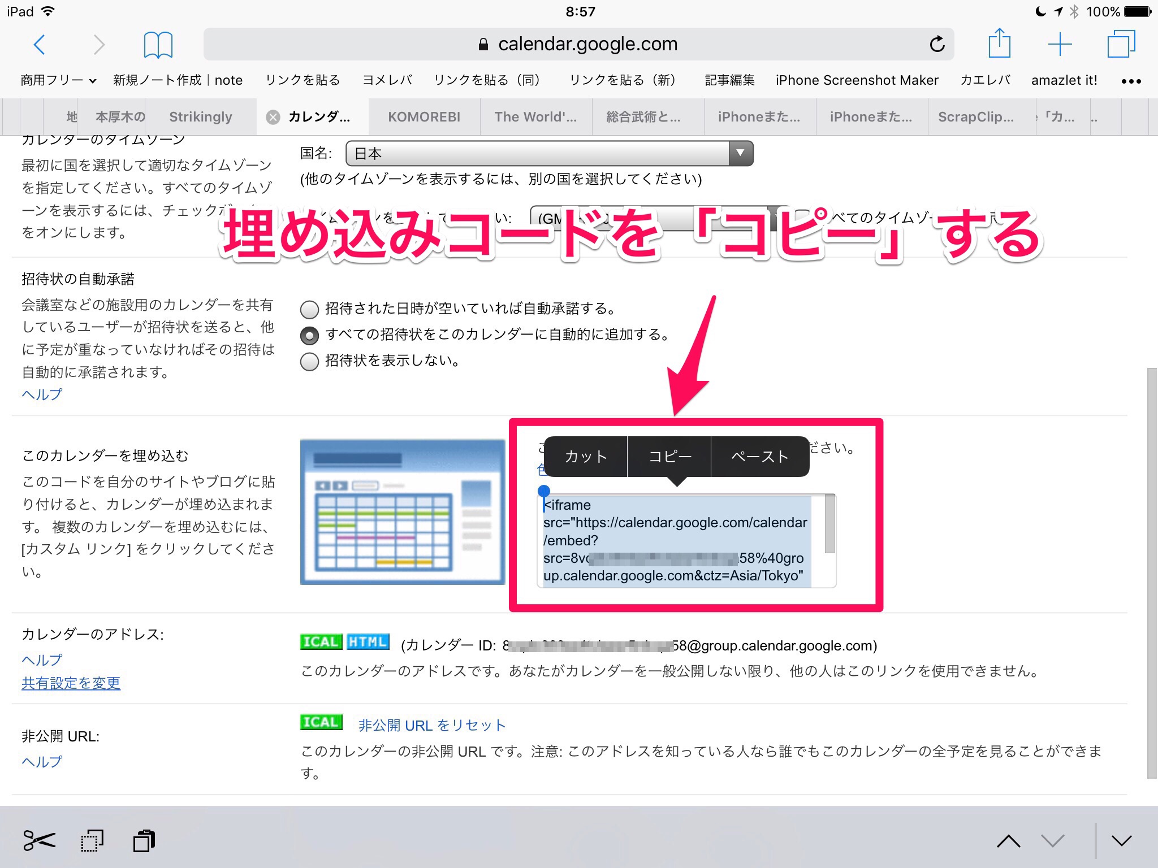Dismiss keyboard bar with down chevron
1158x868 pixels.
coord(1121,840)
